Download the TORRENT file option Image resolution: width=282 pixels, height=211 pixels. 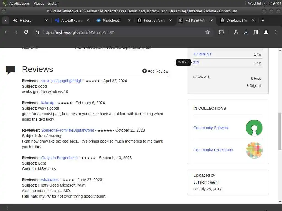pos(202,54)
